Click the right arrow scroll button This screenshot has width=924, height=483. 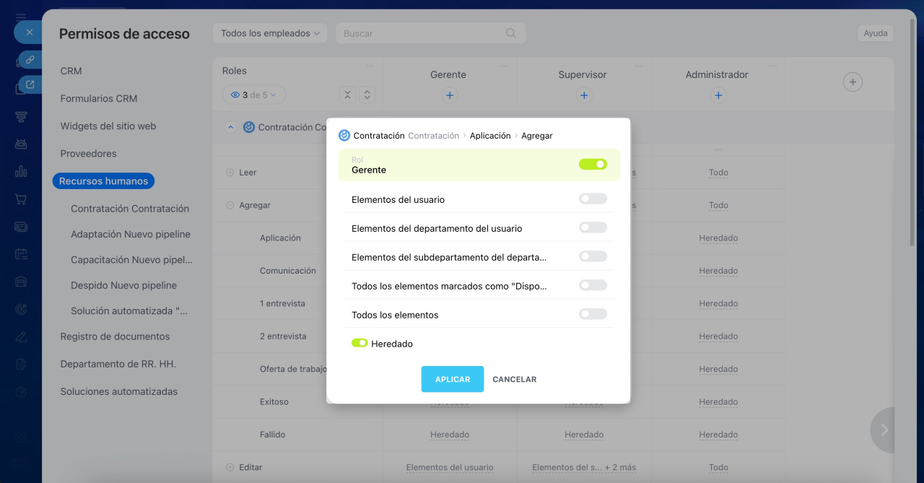(x=884, y=430)
